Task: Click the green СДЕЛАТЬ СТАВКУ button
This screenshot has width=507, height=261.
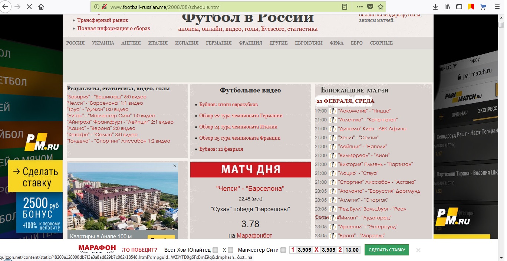Action: pyautogui.click(x=387, y=250)
